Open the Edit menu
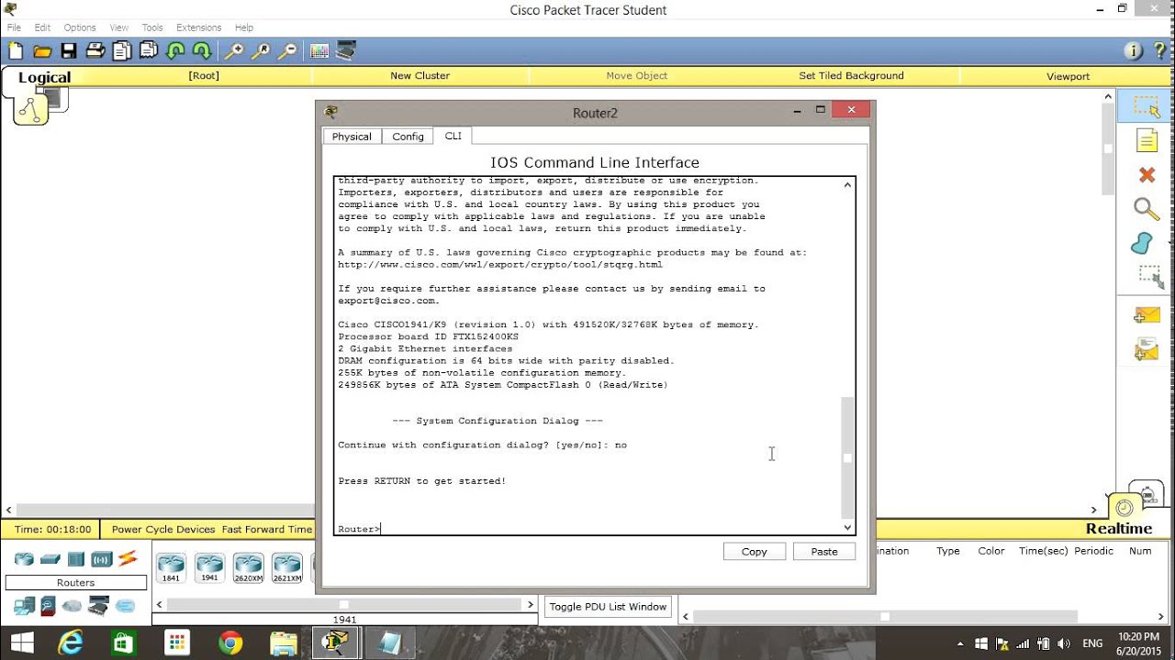Screen dimensions: 1175x660 [42, 27]
